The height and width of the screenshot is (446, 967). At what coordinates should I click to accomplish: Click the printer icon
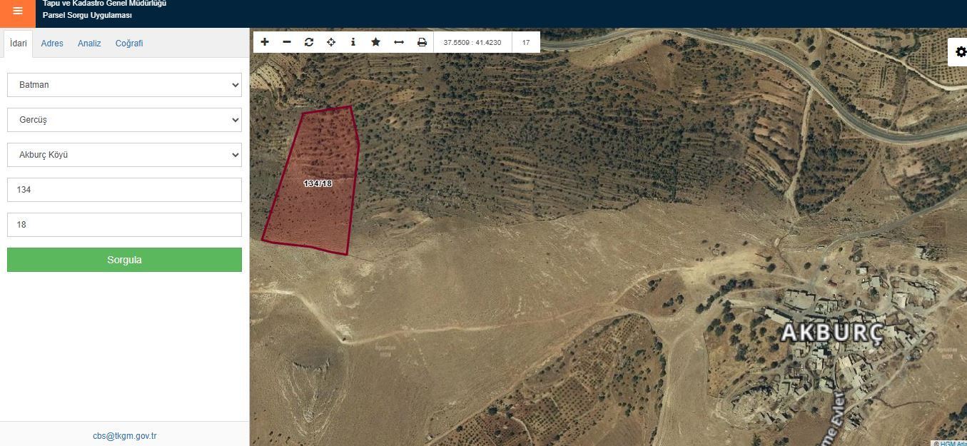click(x=422, y=42)
